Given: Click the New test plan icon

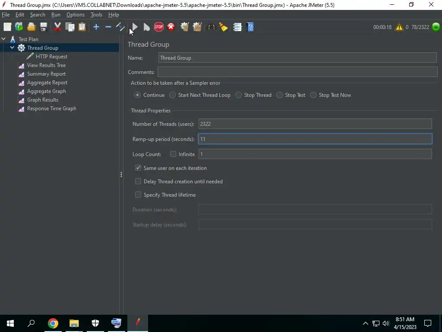Looking at the screenshot, I should (7, 27).
